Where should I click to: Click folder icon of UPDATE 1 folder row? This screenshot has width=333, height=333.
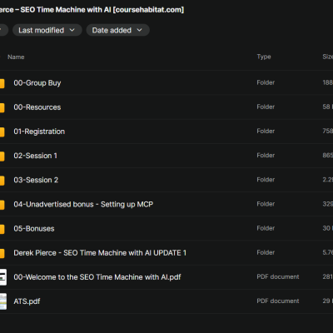2,253
